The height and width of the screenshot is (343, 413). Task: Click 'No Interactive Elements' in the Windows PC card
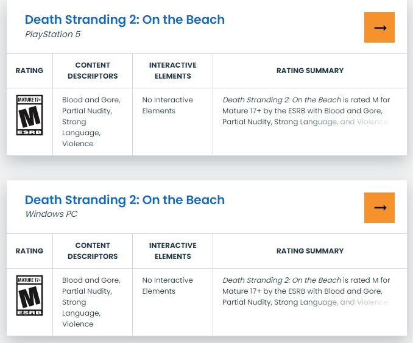point(168,286)
